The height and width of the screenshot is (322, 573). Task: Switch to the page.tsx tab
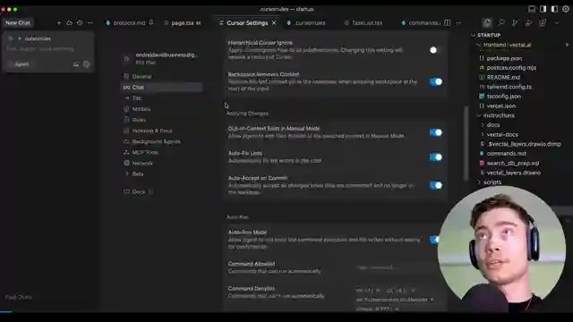click(x=186, y=22)
